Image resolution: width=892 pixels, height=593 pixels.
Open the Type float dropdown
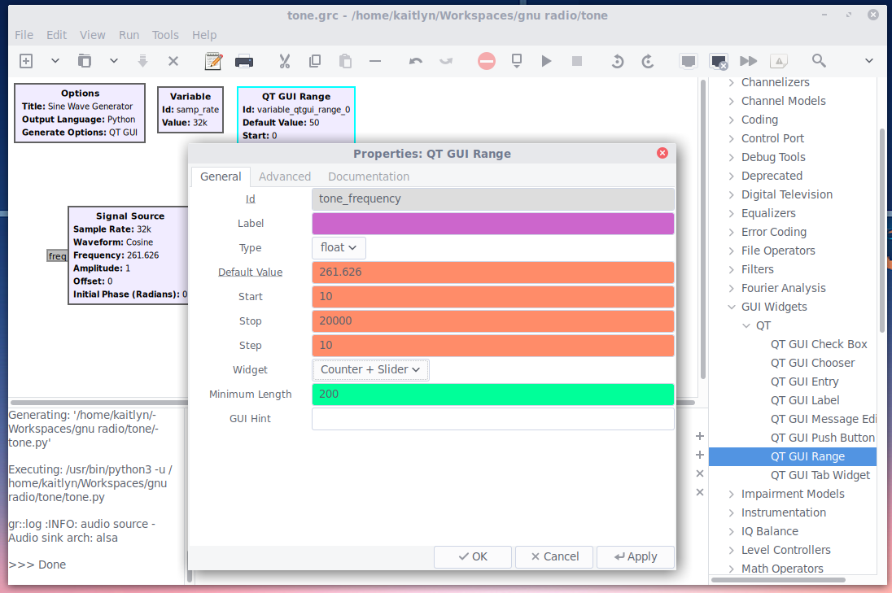(x=339, y=247)
